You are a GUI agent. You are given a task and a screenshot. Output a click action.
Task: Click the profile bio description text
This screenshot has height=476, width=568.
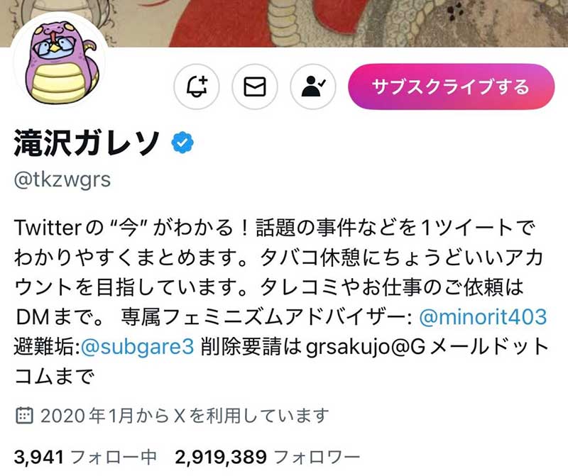pos(282,302)
